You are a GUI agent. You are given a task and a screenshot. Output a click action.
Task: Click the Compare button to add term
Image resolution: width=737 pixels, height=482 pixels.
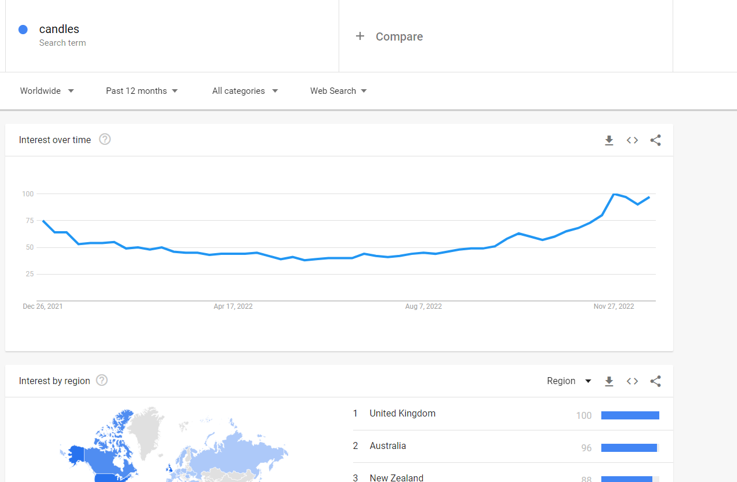point(390,36)
